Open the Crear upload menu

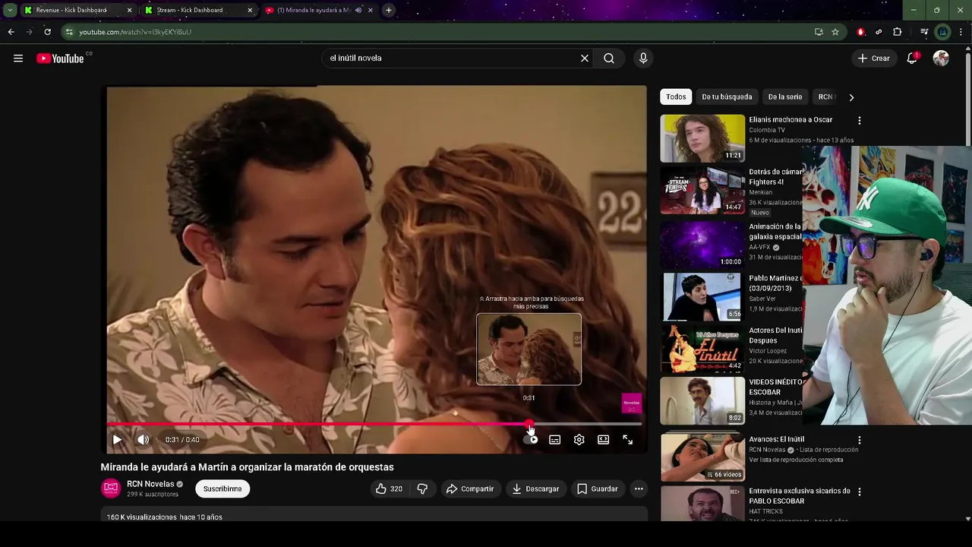pos(874,58)
